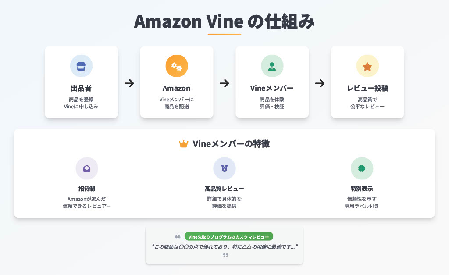
Task: Click the opening quotation mark icon
Action: pos(178,236)
